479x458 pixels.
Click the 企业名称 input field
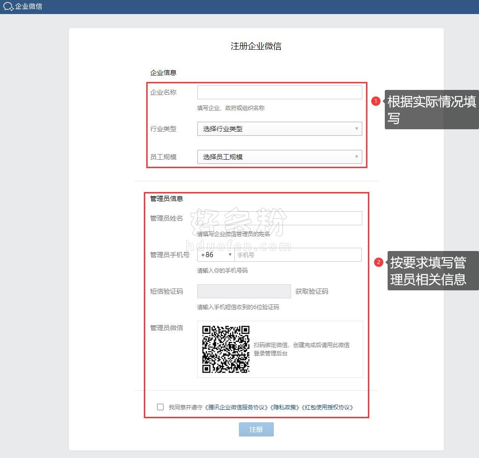pyautogui.click(x=279, y=92)
